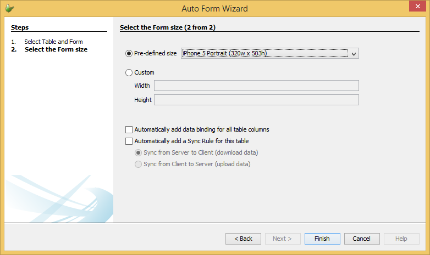Screen dimensions: 430x255
Task: Select the Pre-defined size radio button
Action: coord(129,54)
